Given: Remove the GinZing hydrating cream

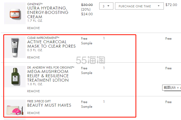Looking at the screenshot, I should tap(34, 28).
